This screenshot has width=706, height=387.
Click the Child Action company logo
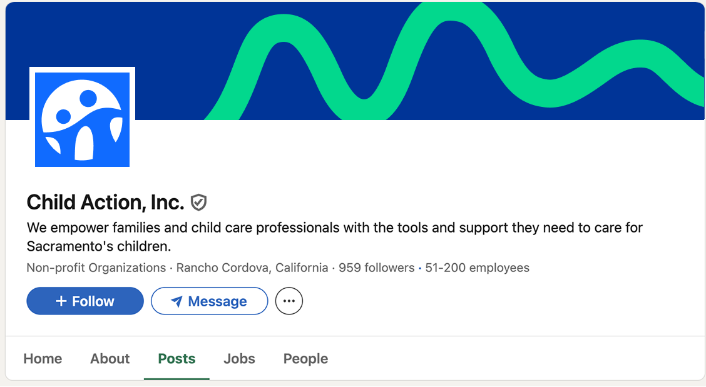(82, 119)
